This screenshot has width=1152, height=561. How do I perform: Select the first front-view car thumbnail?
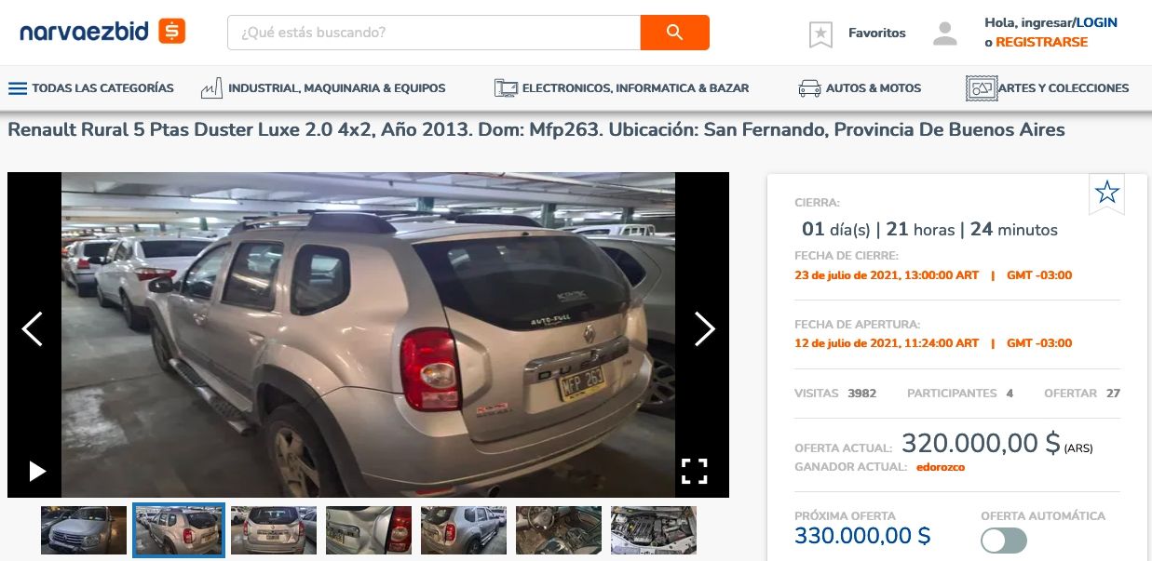[x=84, y=530]
